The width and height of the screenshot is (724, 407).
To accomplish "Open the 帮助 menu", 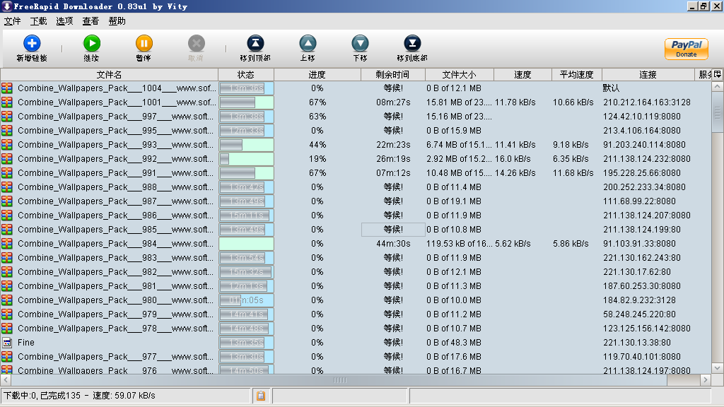I will pyautogui.click(x=117, y=21).
